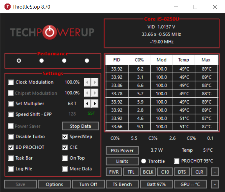Click the Turn Off button
The image size is (225, 192).
pyautogui.click(x=88, y=184)
